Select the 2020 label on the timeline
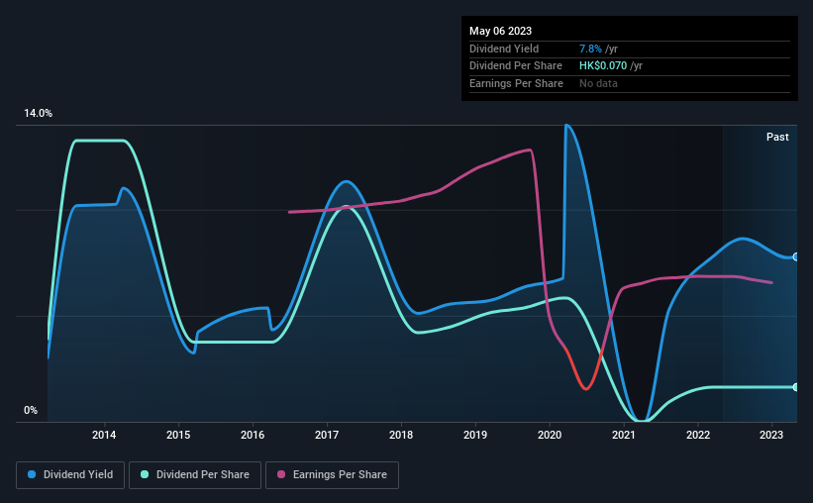813x503 pixels. pyautogui.click(x=550, y=435)
